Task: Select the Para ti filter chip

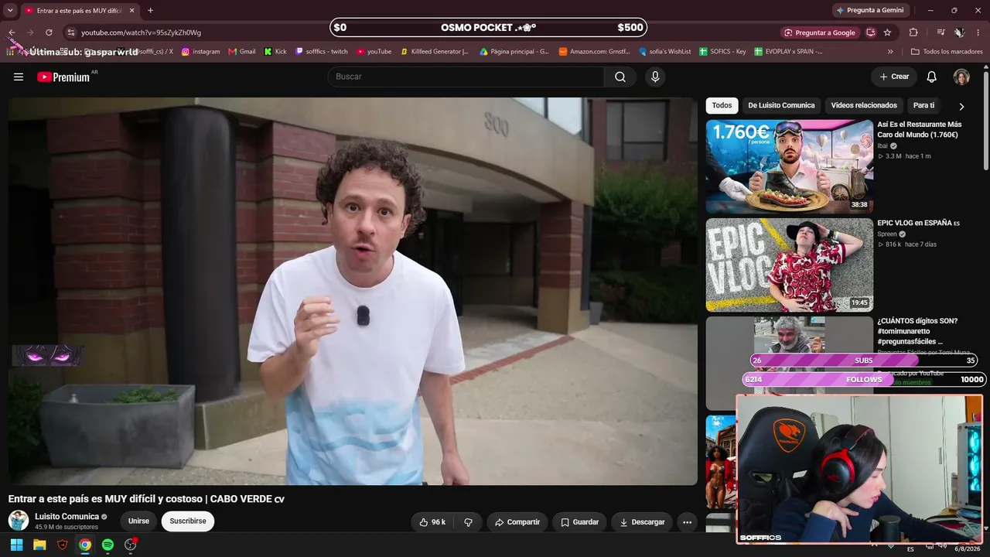Action: click(x=923, y=105)
